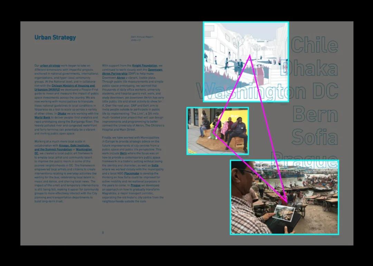Select the riverfront boats photo

(285, 198)
